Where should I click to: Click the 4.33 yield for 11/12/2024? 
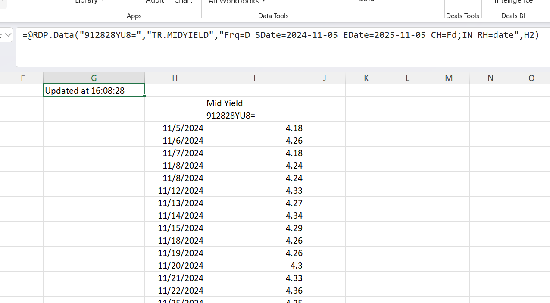pyautogui.click(x=254, y=191)
